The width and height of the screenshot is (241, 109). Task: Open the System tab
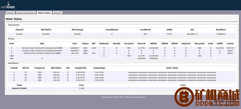coord(11,13)
